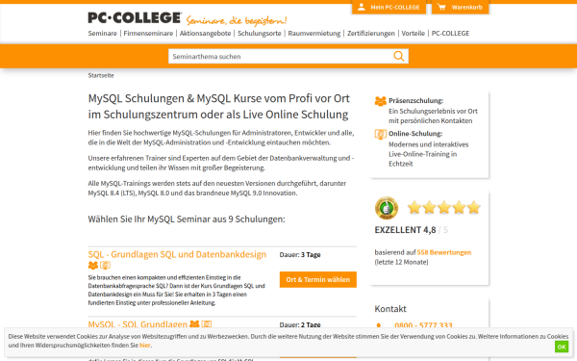Image resolution: width=577 pixels, height=361 pixels.
Task: Click presence icon under SQL - Grundlagen title
Action: pyautogui.click(x=93, y=266)
